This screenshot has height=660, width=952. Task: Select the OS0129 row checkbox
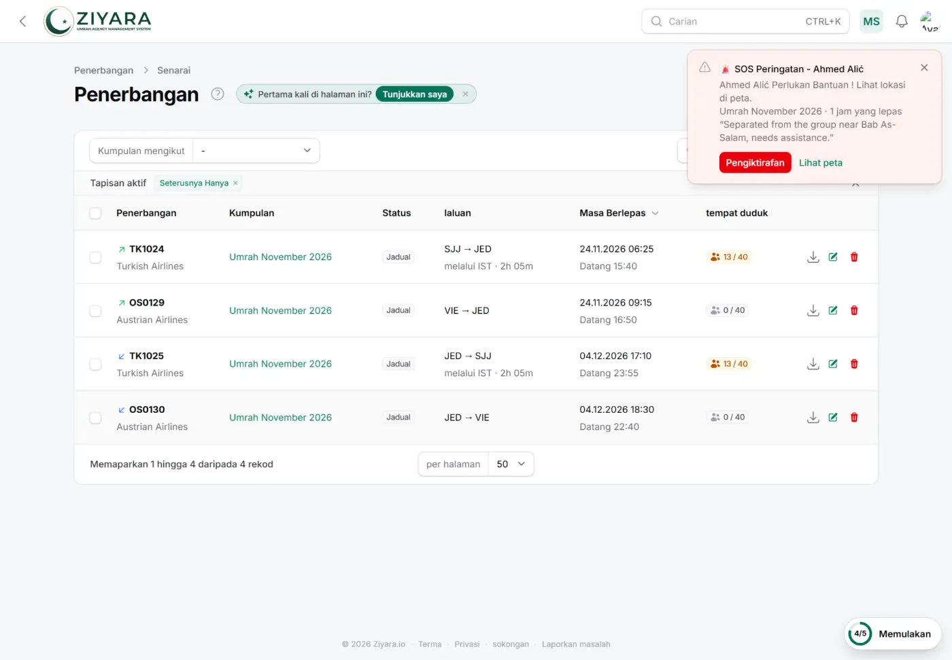tap(95, 311)
